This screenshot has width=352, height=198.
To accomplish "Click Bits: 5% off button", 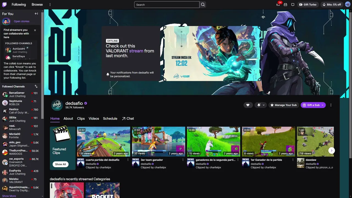I will (332, 5).
